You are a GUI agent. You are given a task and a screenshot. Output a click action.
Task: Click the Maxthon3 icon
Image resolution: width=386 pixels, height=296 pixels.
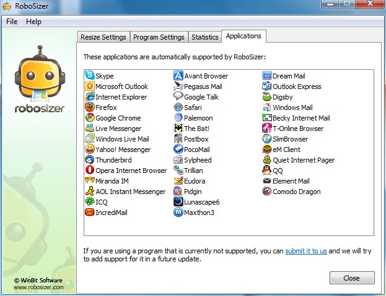178,213
